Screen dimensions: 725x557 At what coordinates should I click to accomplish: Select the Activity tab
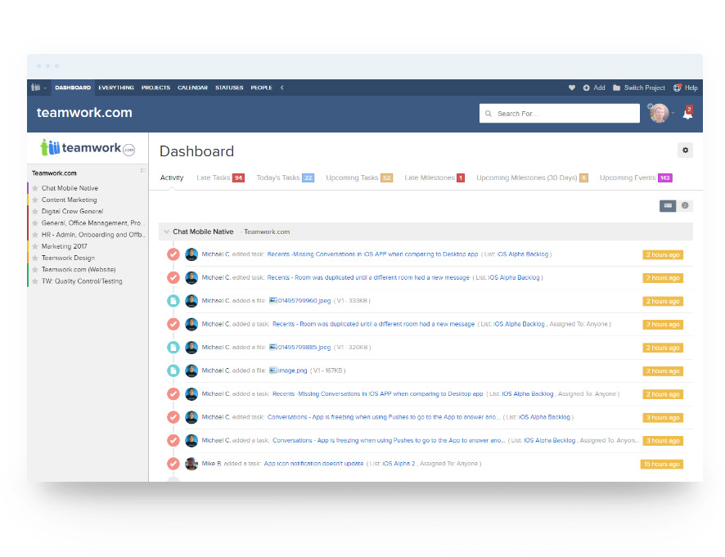172,177
